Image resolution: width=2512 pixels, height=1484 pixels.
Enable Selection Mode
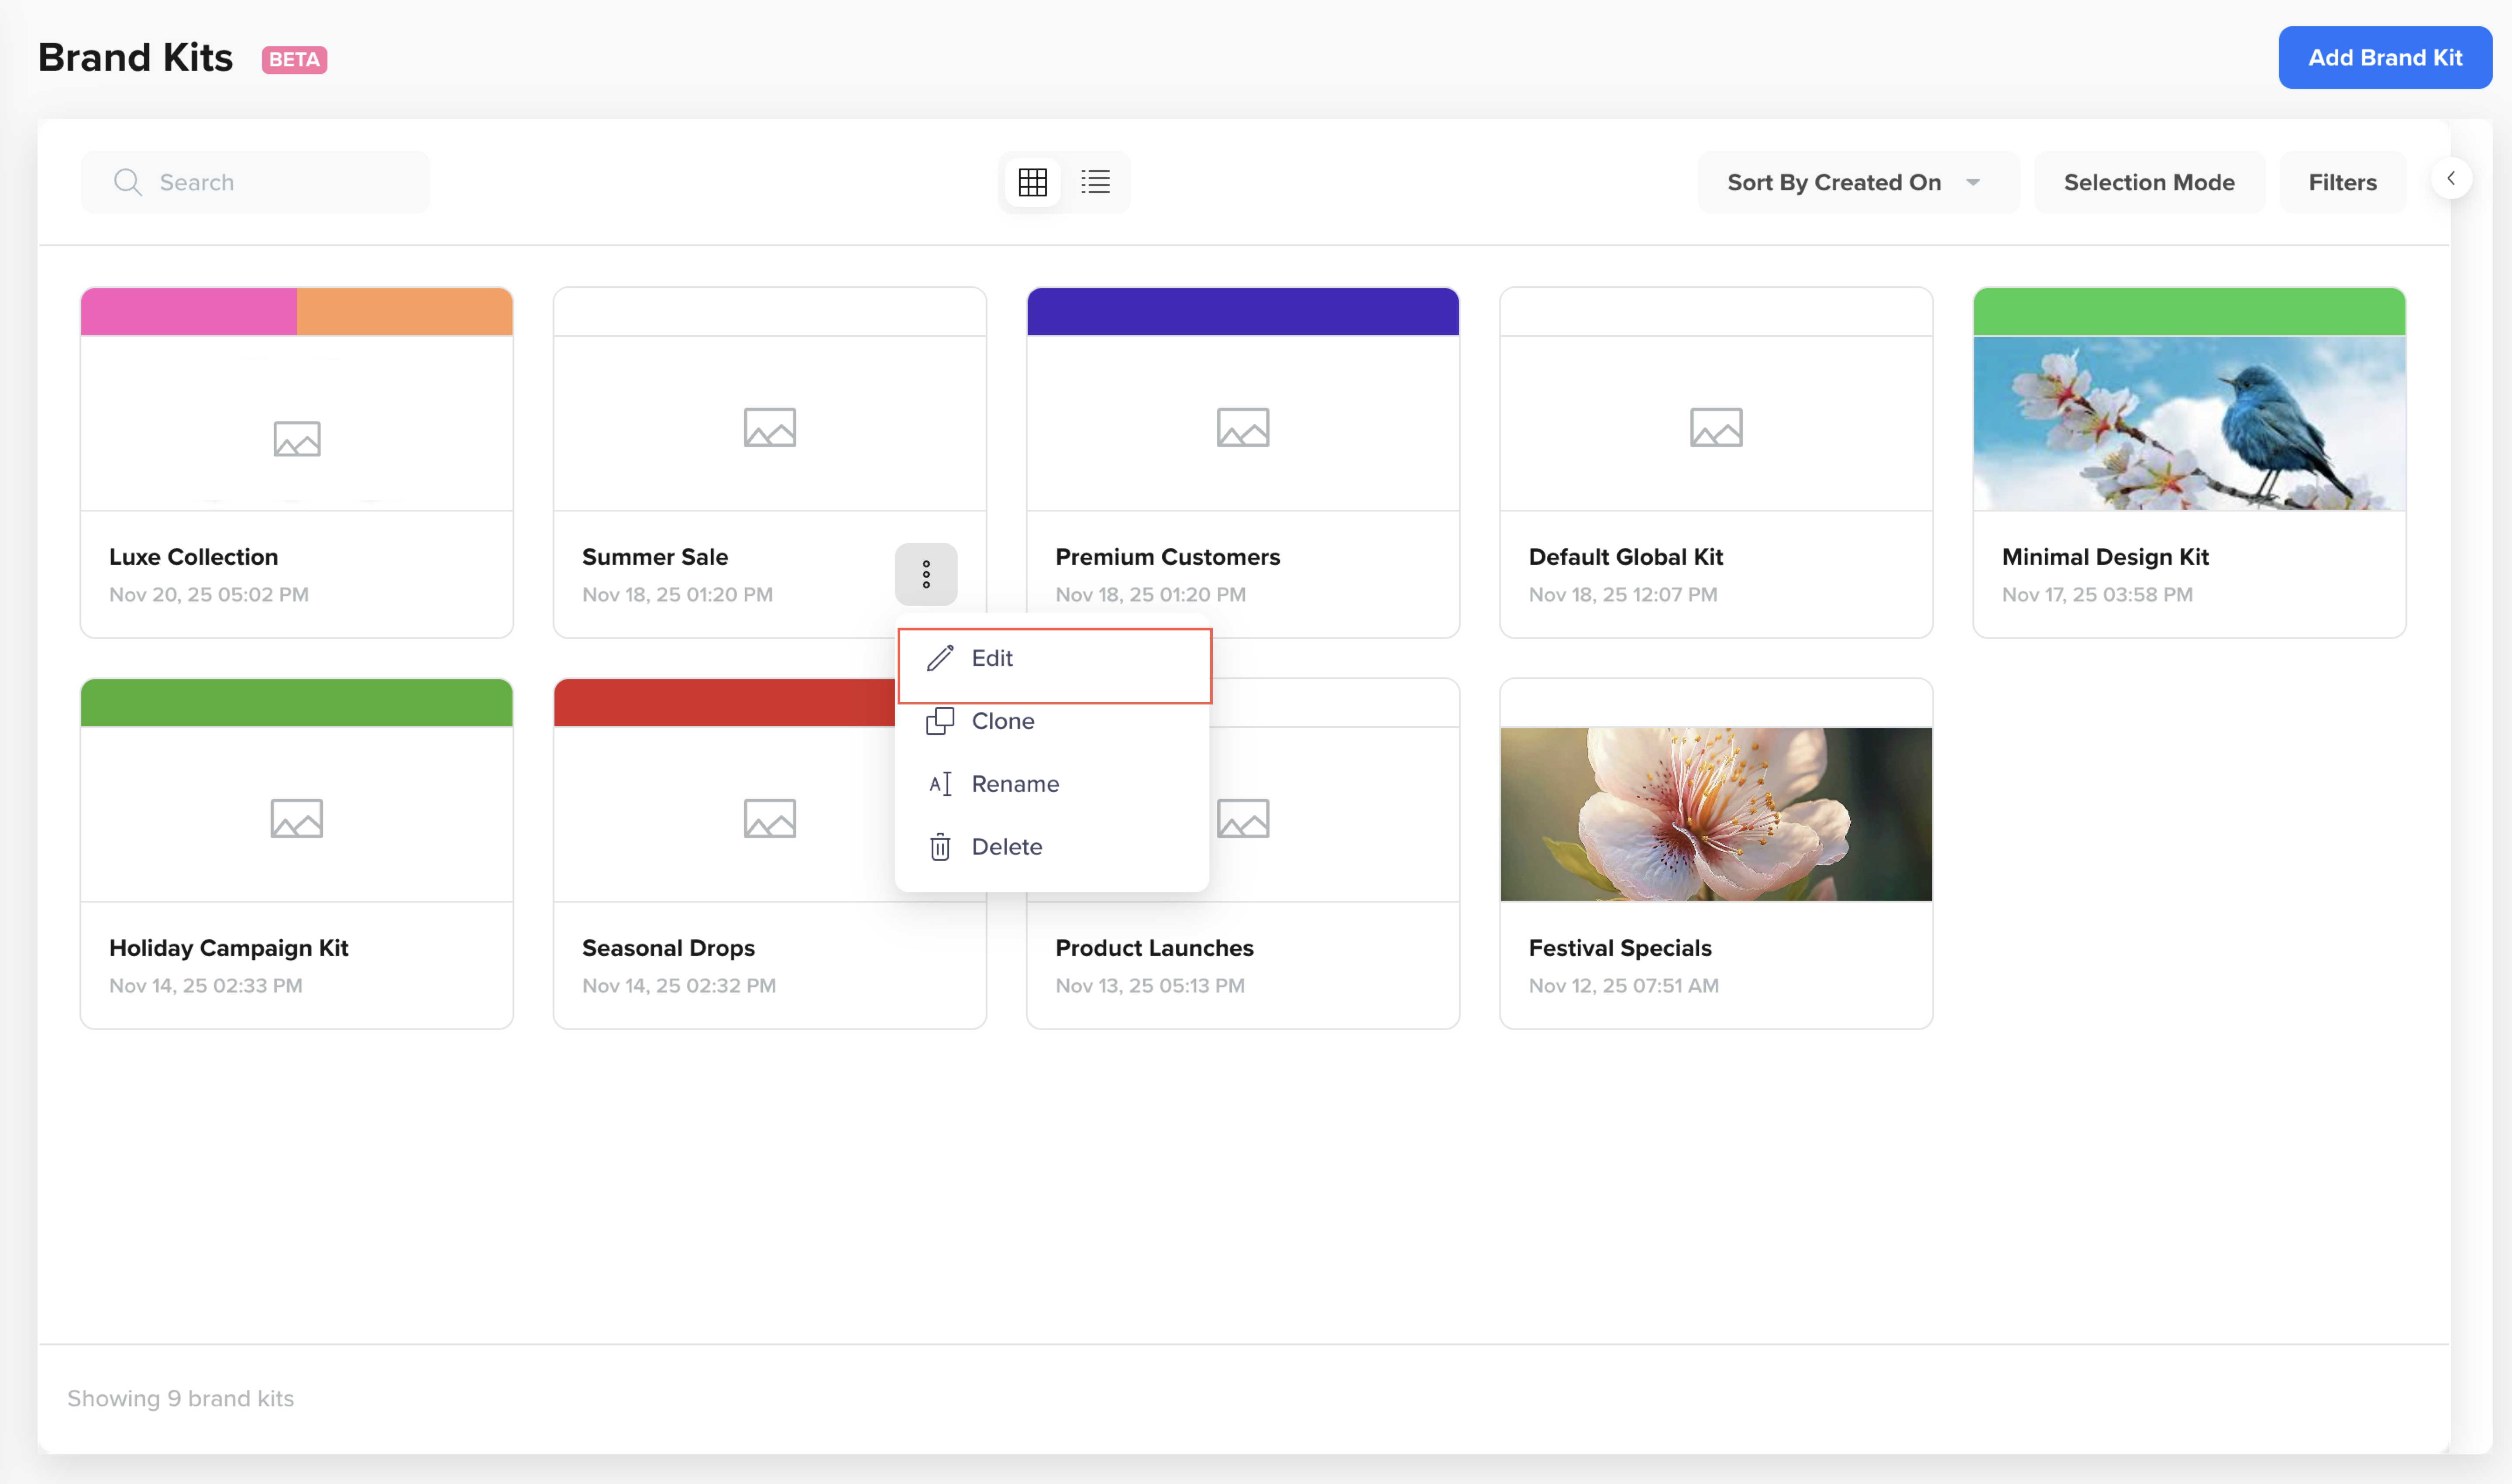pyautogui.click(x=2149, y=182)
